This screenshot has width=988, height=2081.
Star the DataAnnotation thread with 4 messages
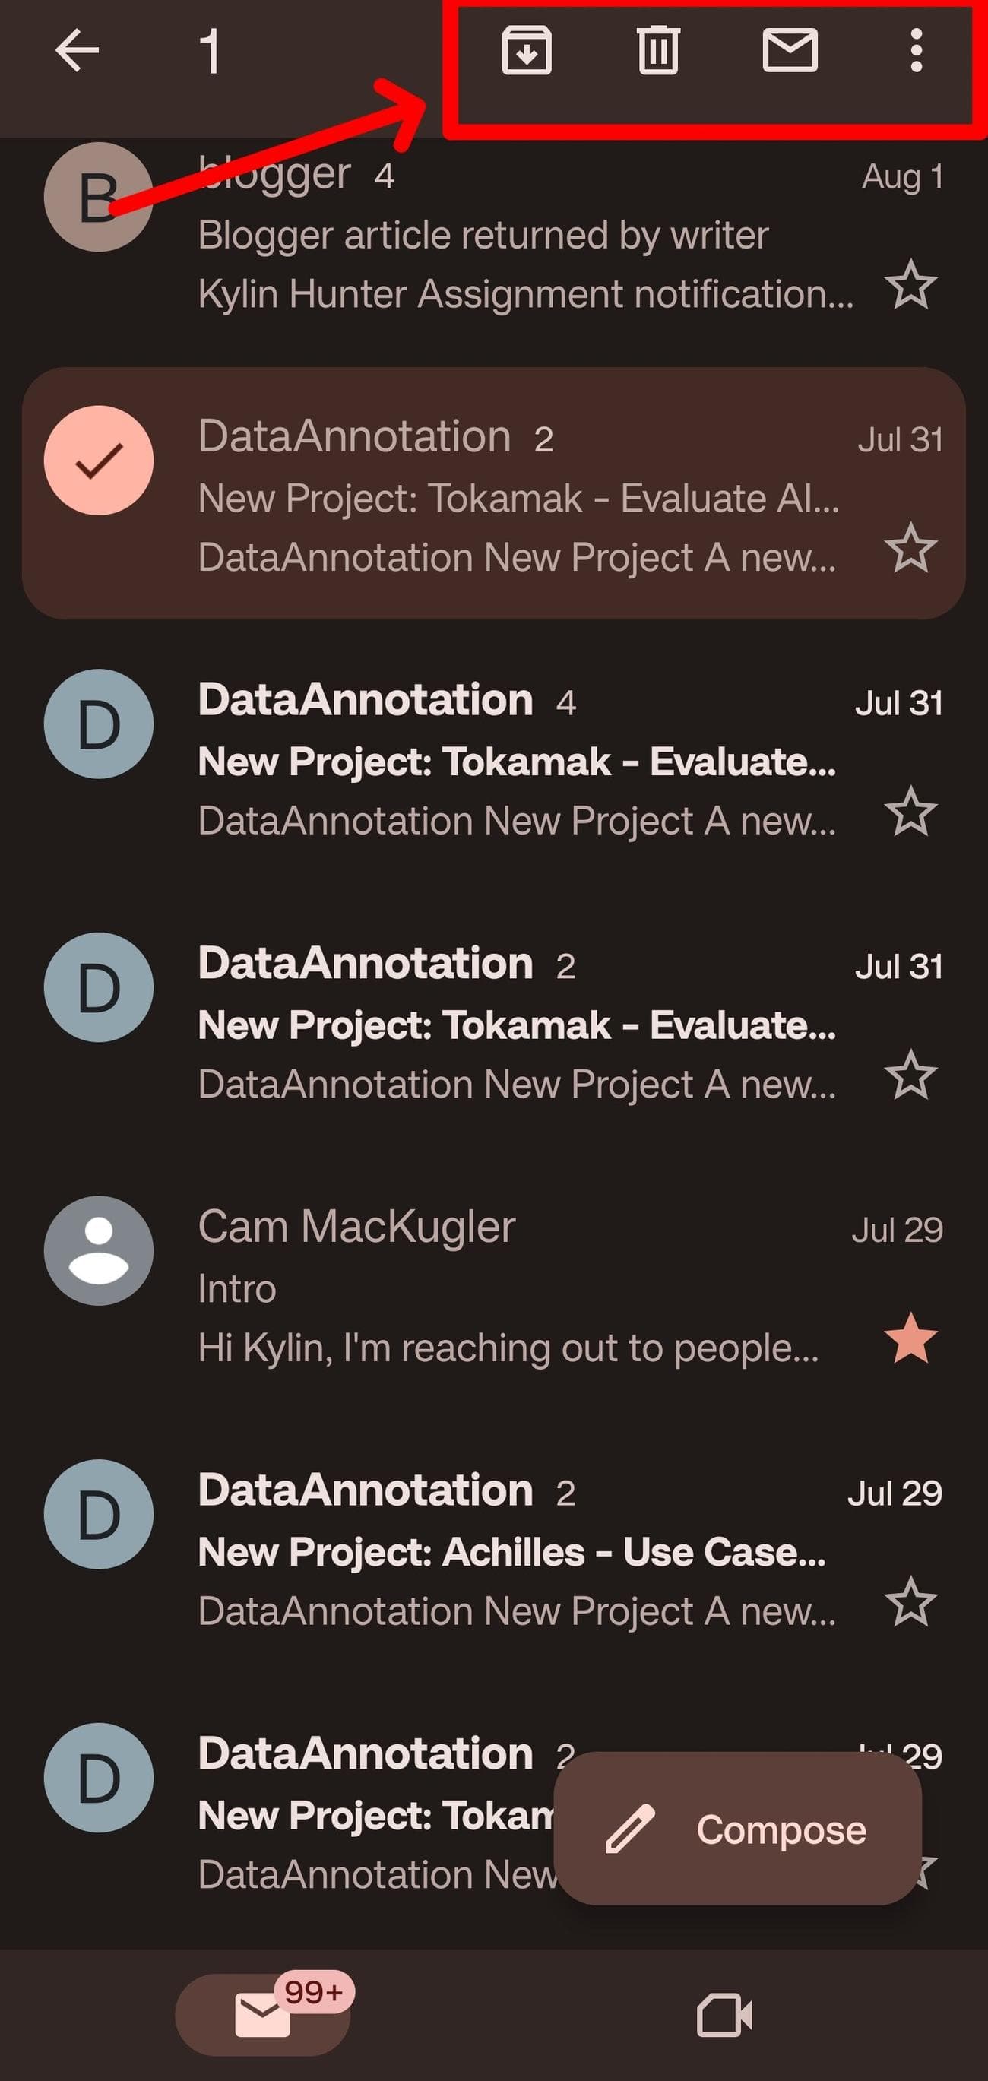click(910, 812)
